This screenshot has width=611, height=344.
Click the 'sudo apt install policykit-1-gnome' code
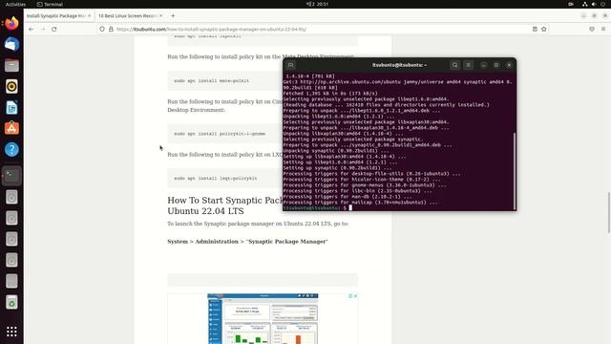[220, 134]
